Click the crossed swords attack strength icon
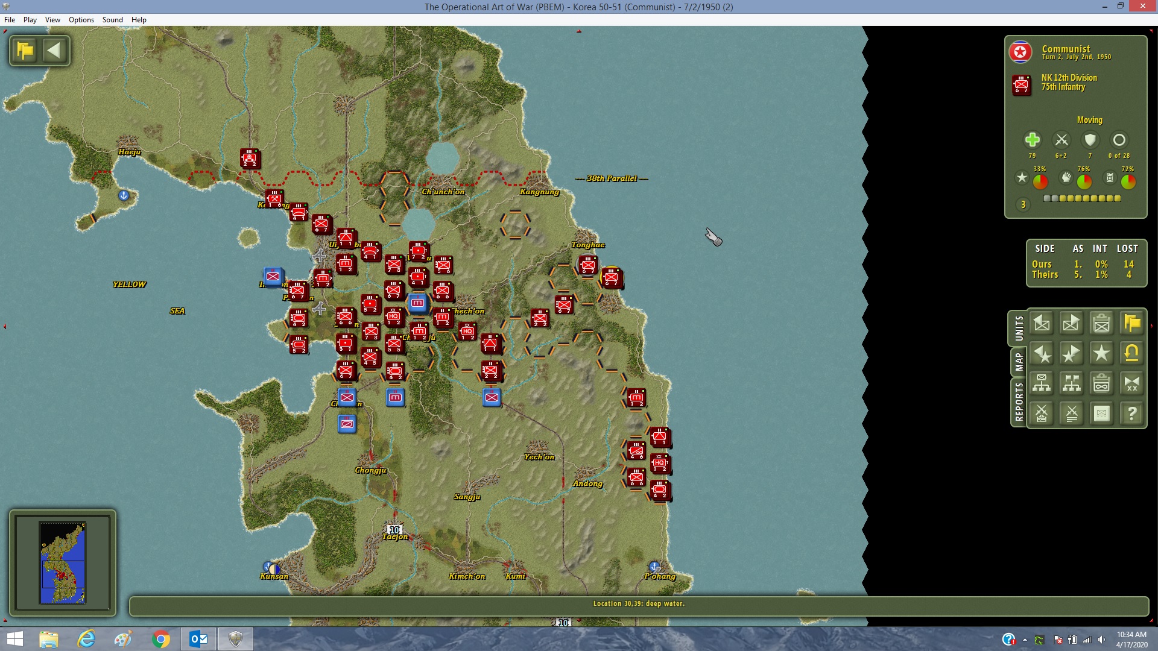Image resolution: width=1158 pixels, height=651 pixels. [x=1061, y=140]
